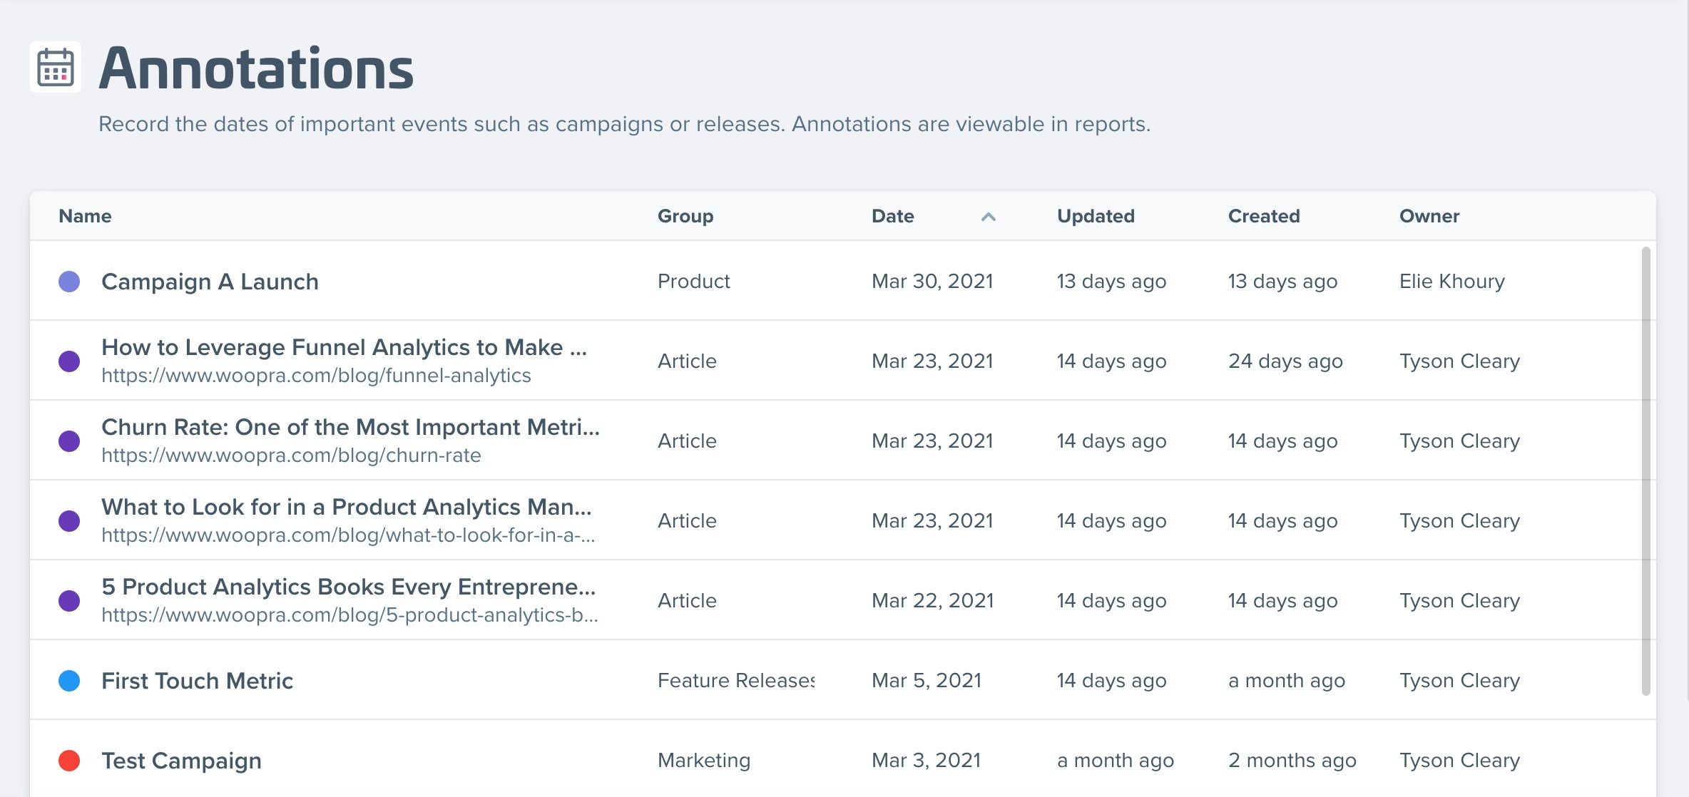Open Churn Rate article annotation
The image size is (1689, 797).
point(350,427)
